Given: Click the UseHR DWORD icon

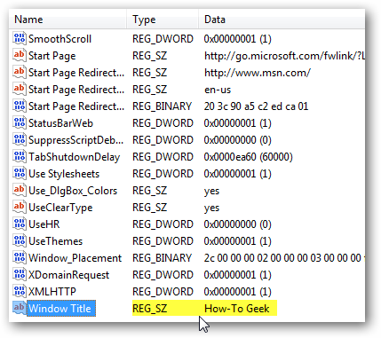Looking at the screenshot, I should (x=20, y=224).
